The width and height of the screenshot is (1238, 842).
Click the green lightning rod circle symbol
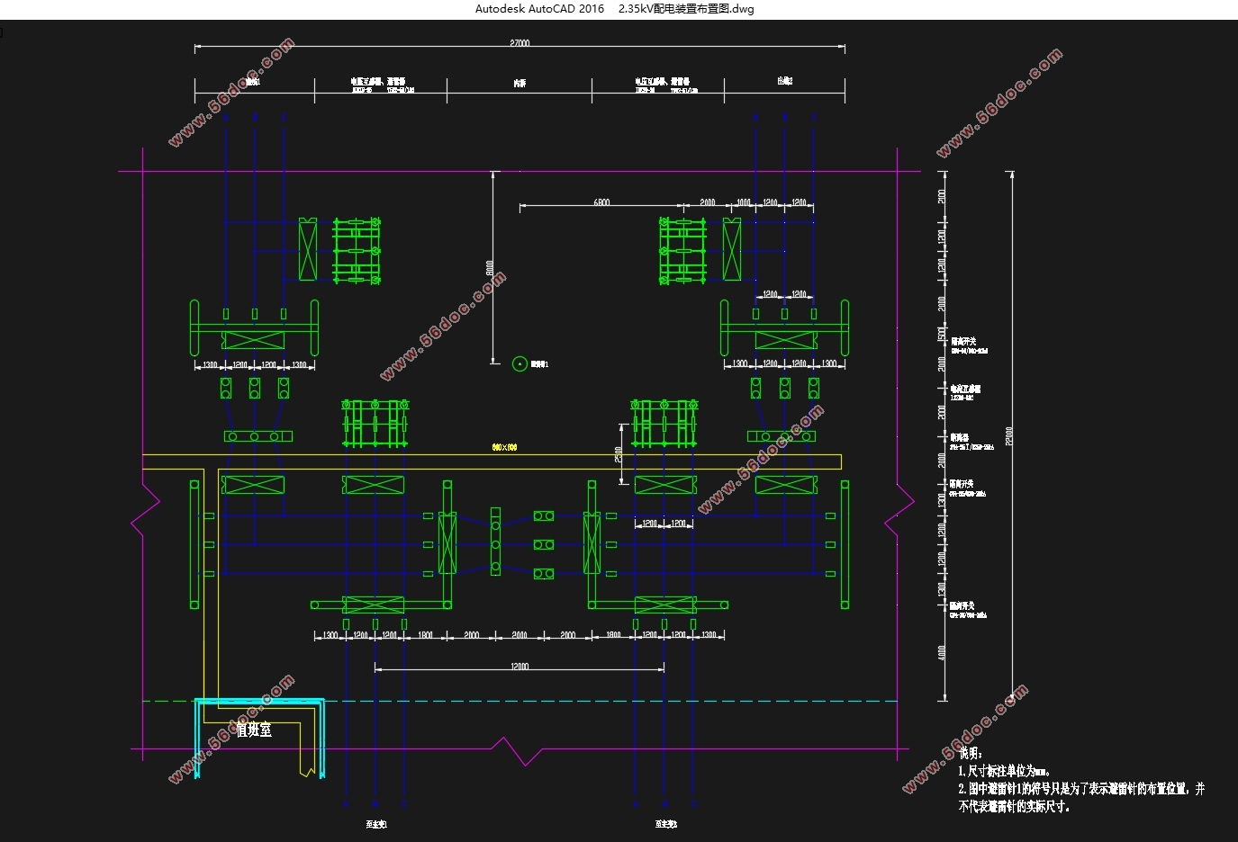520,363
